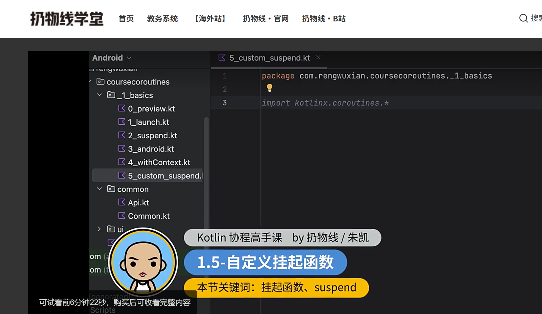
Task: Click the 扔物线学堂 site logo
Action: (x=67, y=19)
